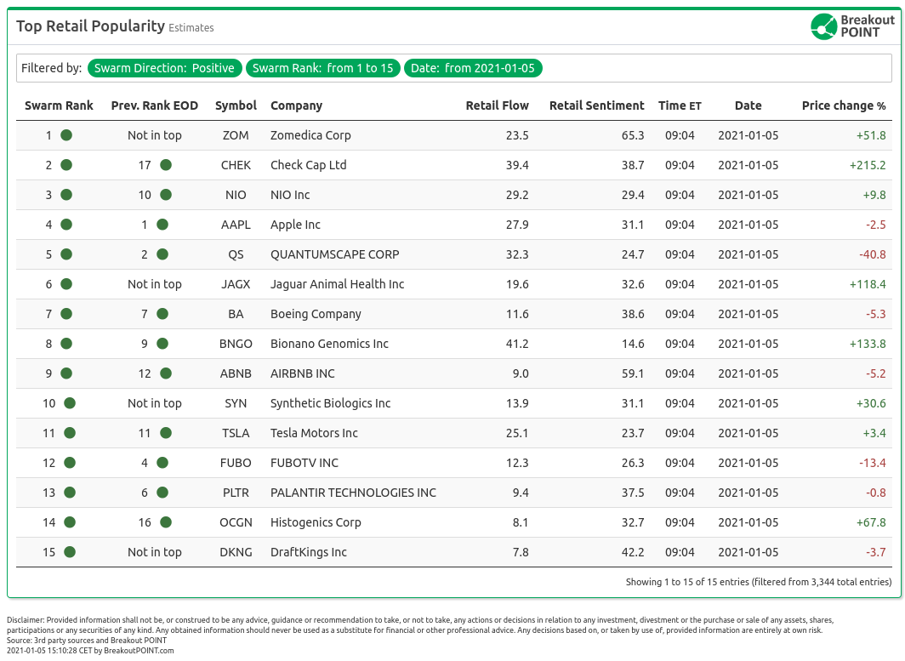This screenshot has height=661, width=905.
Task: Click previous rank dot beside CHEK's 17
Action: point(166,165)
